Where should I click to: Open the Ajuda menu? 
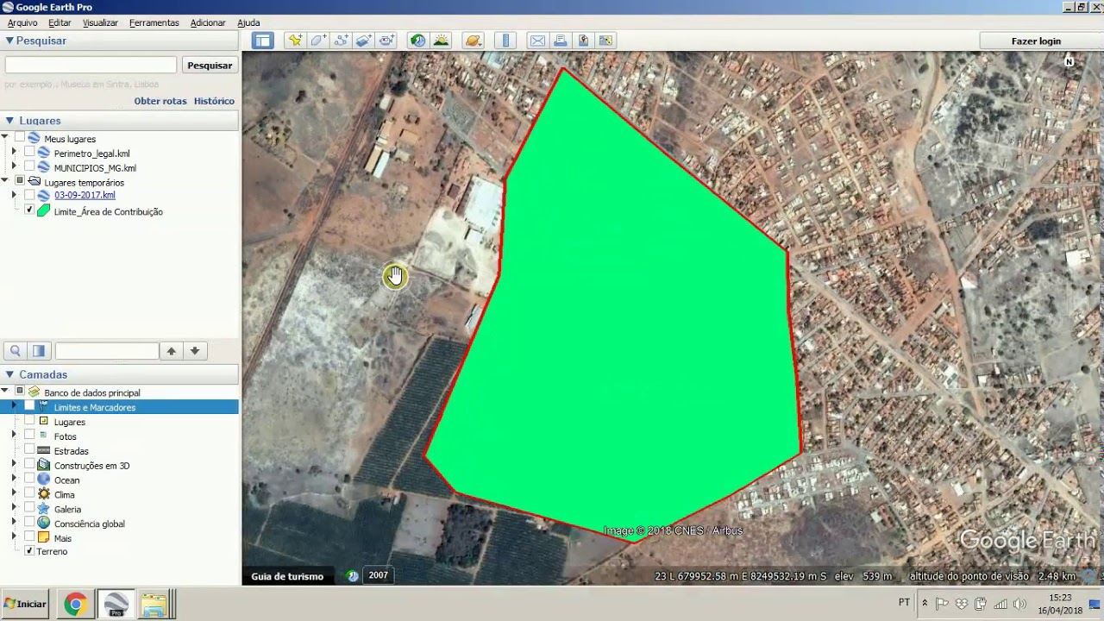(248, 22)
